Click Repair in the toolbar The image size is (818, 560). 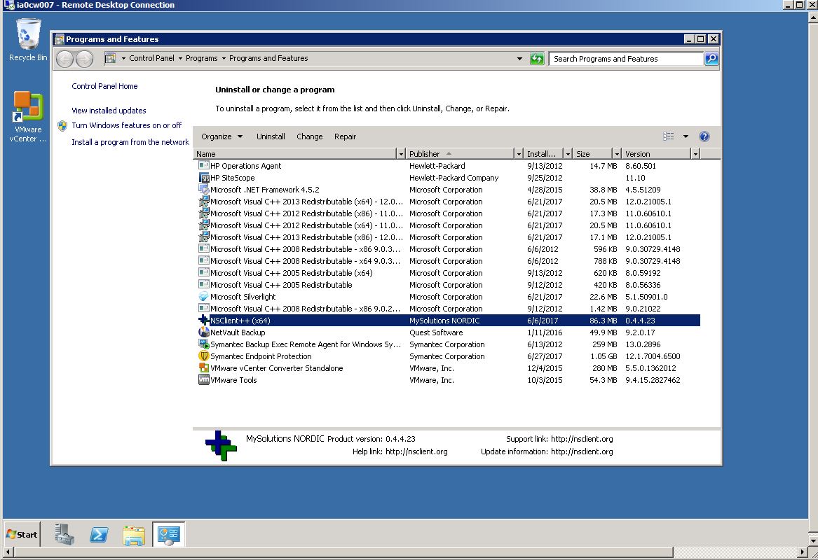point(345,136)
